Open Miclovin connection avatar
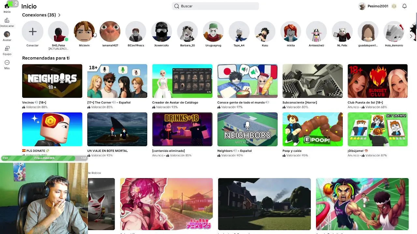Screen dimensions: 417x234 tap(84, 32)
